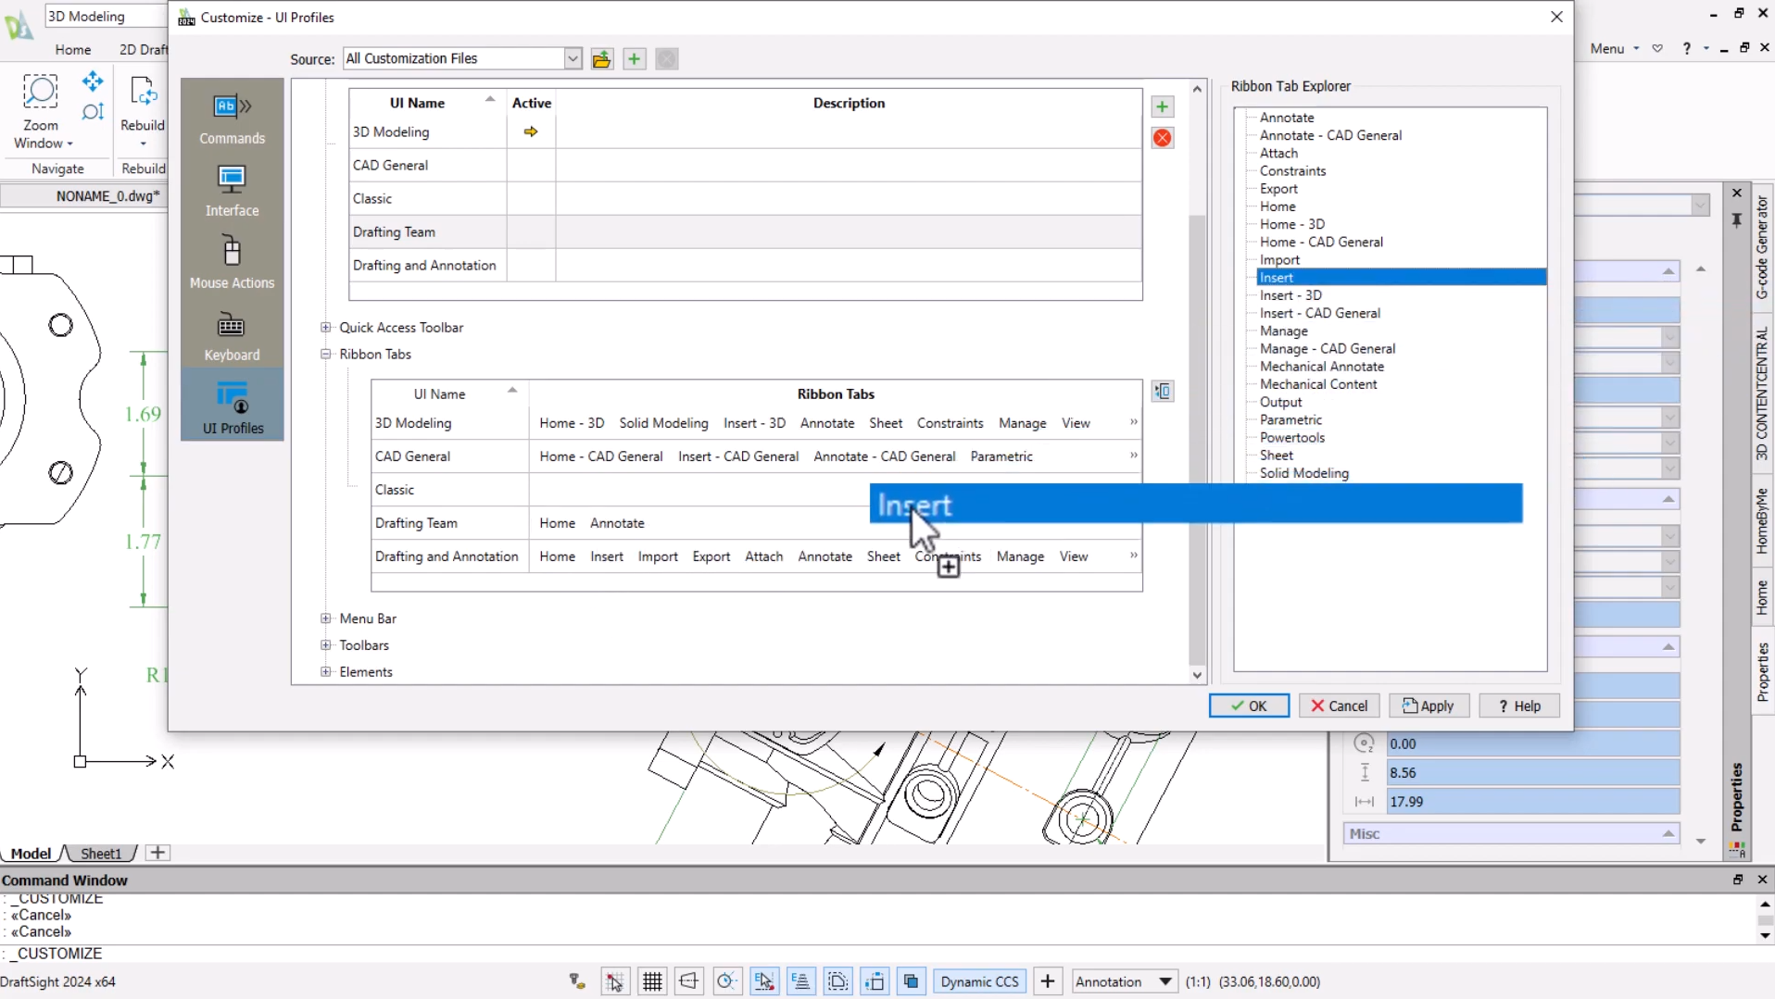Toggle Dynamic CCS in status bar
The height and width of the screenshot is (999, 1775).
[x=979, y=981]
